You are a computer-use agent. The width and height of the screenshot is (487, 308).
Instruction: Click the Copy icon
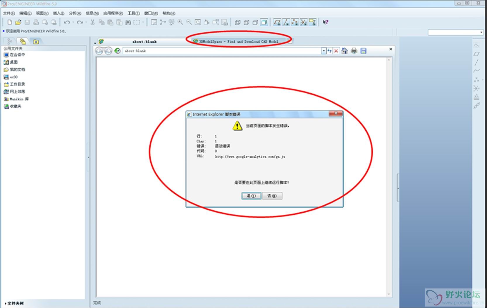pos(101,22)
